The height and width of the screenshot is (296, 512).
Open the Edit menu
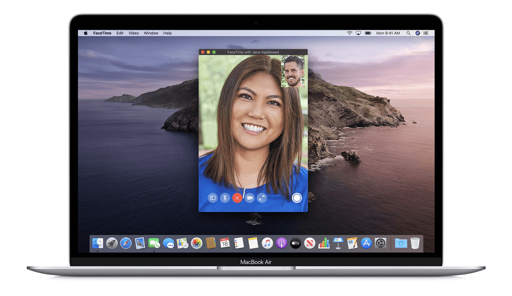point(120,33)
